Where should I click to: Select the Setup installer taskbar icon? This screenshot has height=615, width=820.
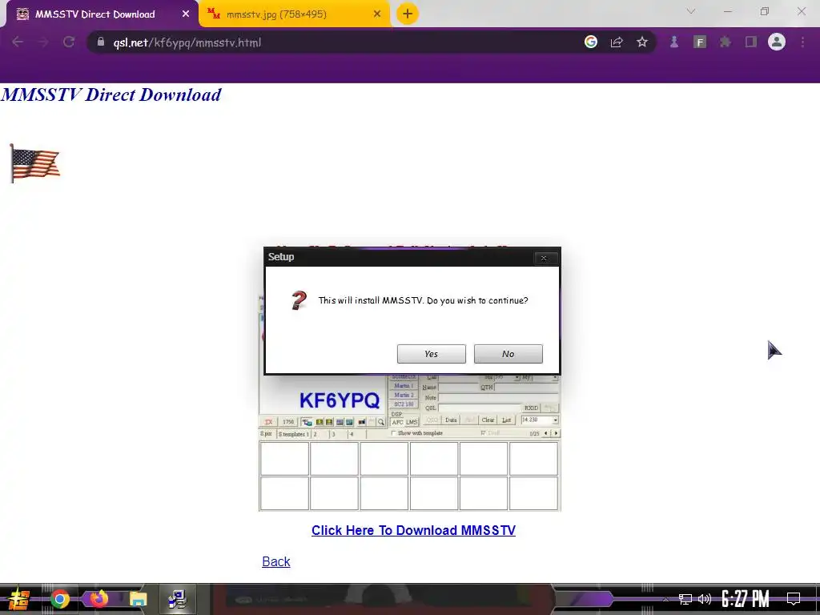pyautogui.click(x=177, y=599)
